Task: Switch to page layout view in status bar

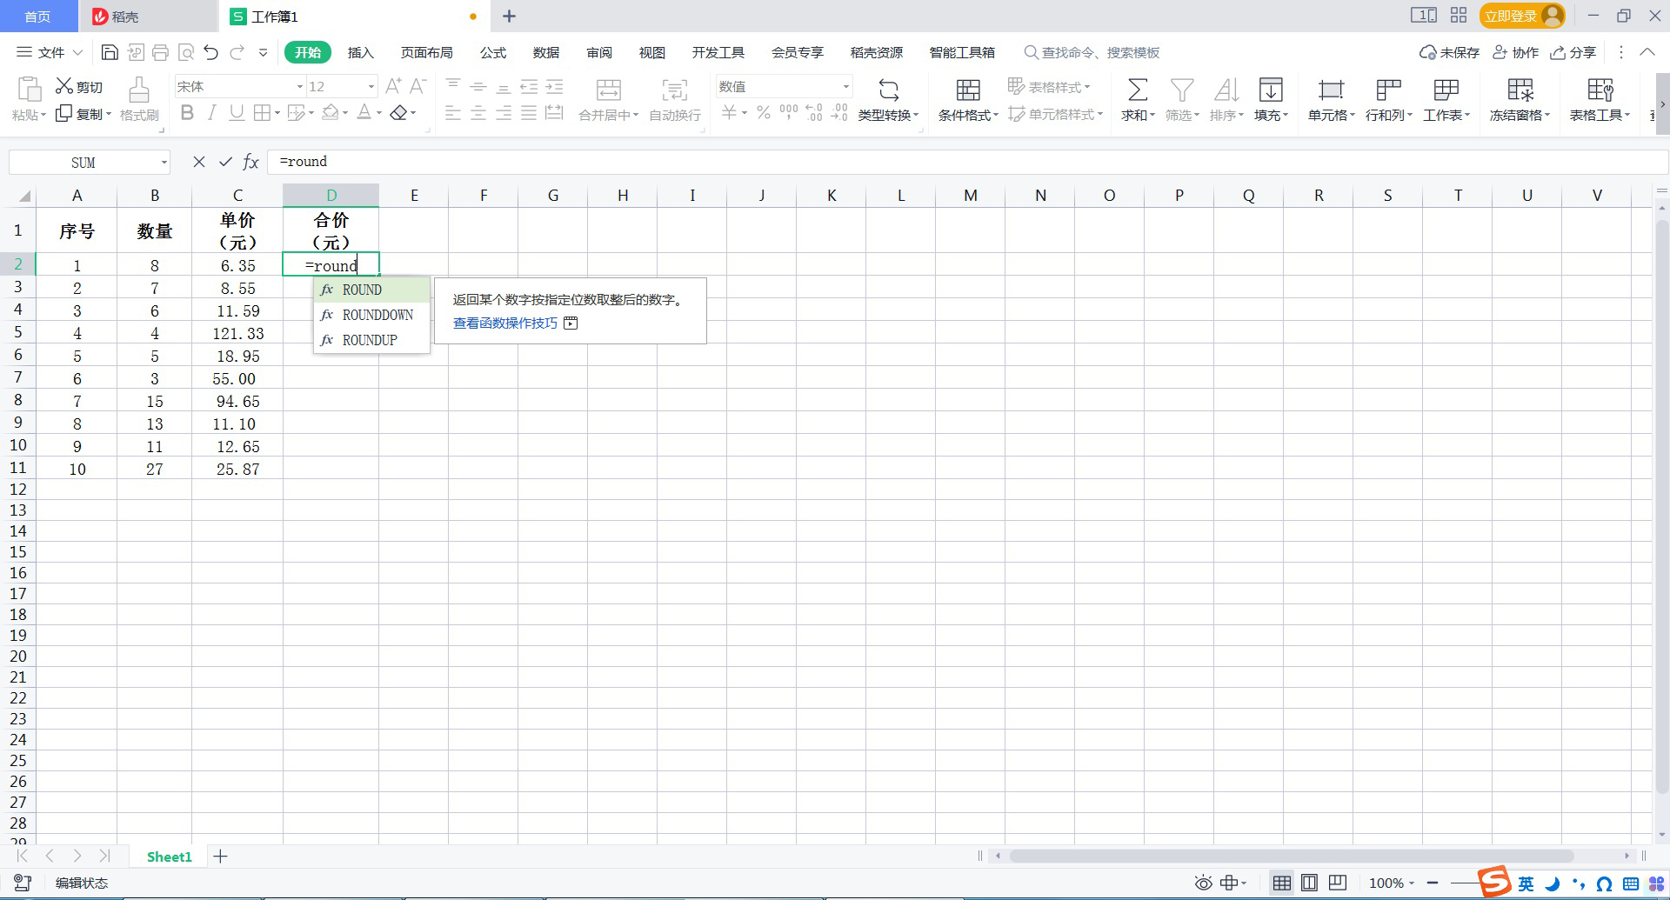Action: click(1309, 883)
